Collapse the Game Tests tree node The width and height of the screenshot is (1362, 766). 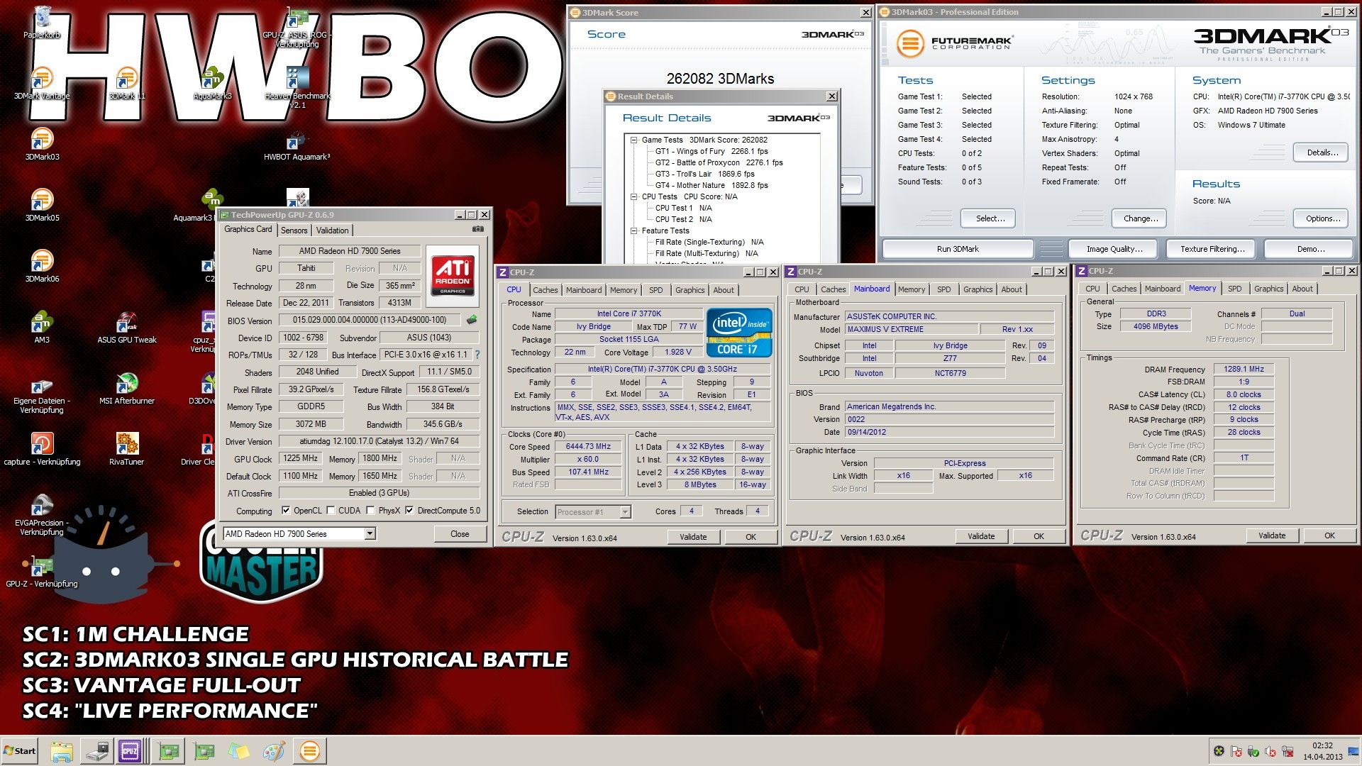click(634, 140)
